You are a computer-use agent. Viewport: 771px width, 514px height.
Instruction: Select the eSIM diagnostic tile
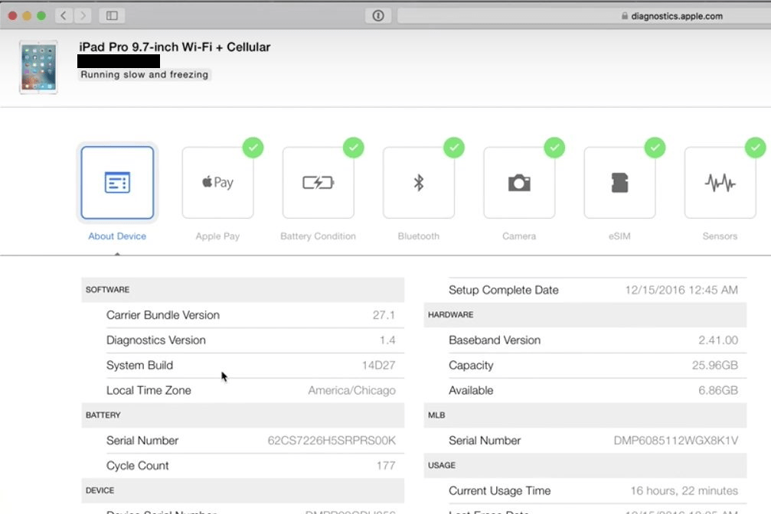(619, 183)
